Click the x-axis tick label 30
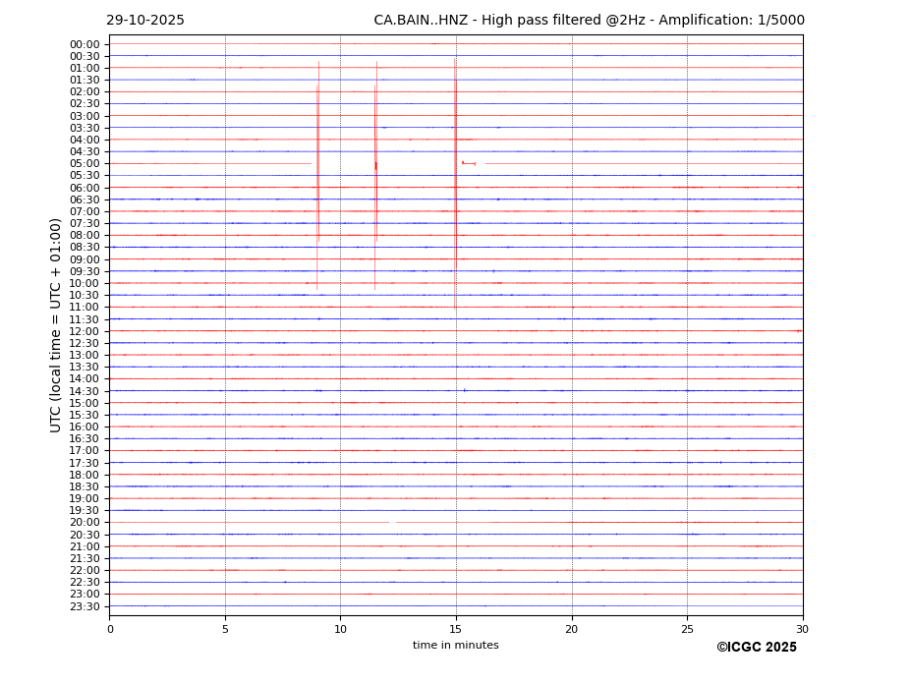This screenshot has width=911, height=684. tap(802, 629)
